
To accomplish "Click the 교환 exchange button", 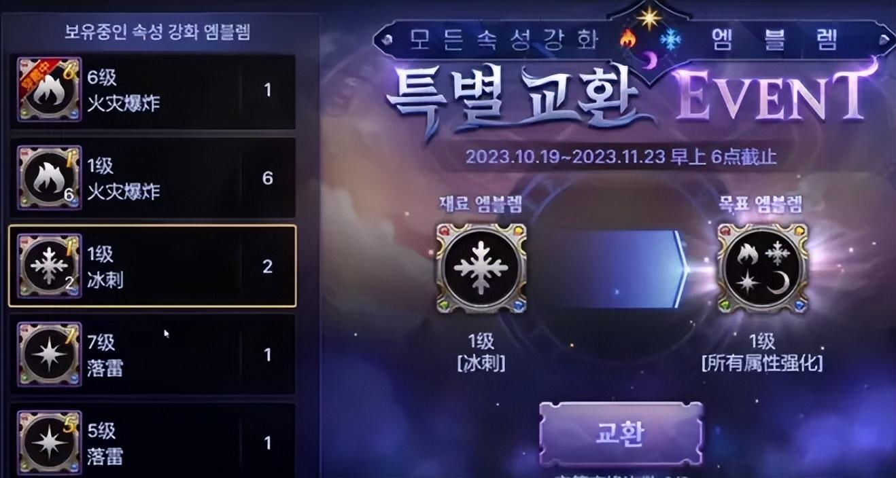I will click(x=621, y=434).
